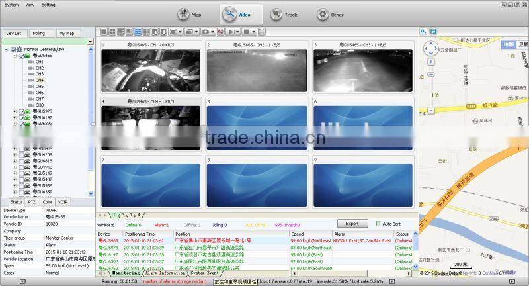Click the camera snapshot toolbar icon

pyautogui.click(x=205, y=32)
